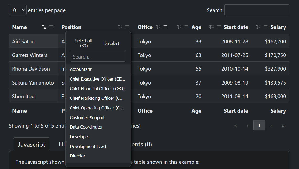Sort by Age using its sort icon
The height and width of the screenshot is (169, 299).
coord(179,27)
